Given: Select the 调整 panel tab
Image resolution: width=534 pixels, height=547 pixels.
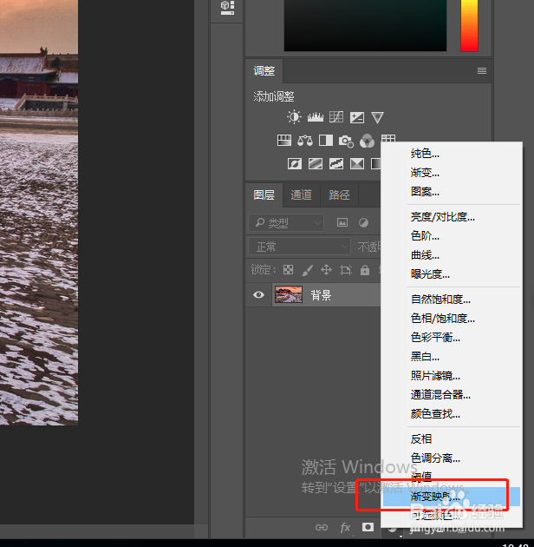Looking at the screenshot, I should (264, 71).
